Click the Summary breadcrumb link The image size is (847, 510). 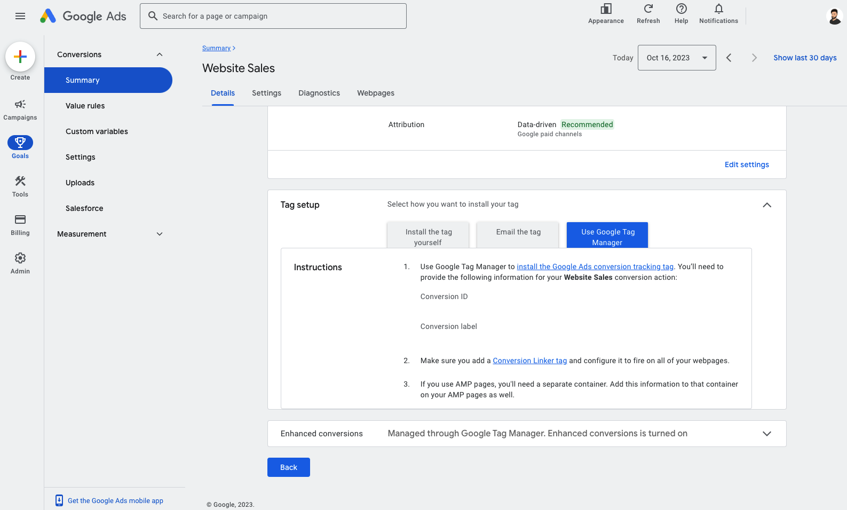click(216, 48)
